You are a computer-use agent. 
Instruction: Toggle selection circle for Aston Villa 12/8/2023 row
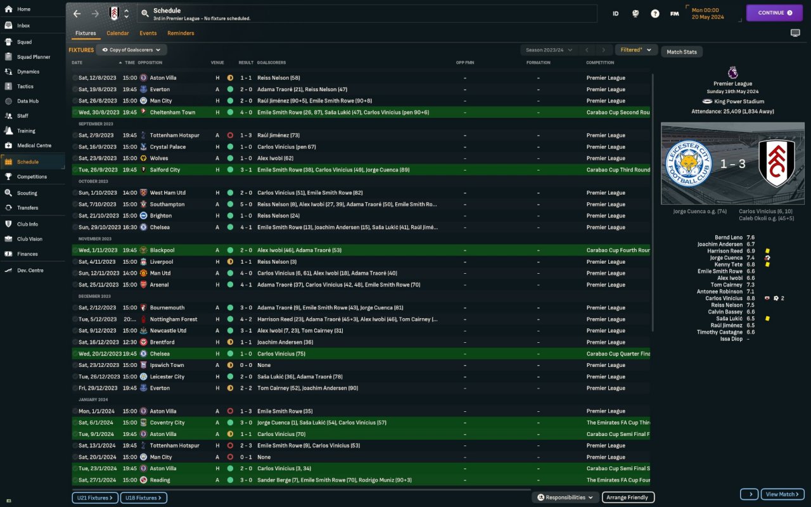(75, 78)
